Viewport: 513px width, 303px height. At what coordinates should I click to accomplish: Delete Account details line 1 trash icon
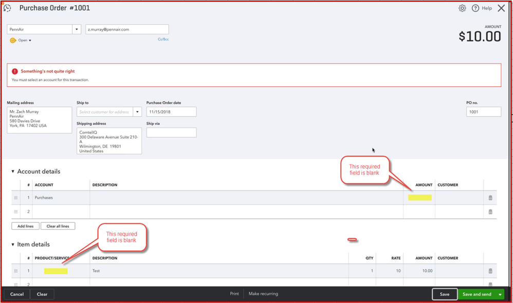tap(490, 198)
